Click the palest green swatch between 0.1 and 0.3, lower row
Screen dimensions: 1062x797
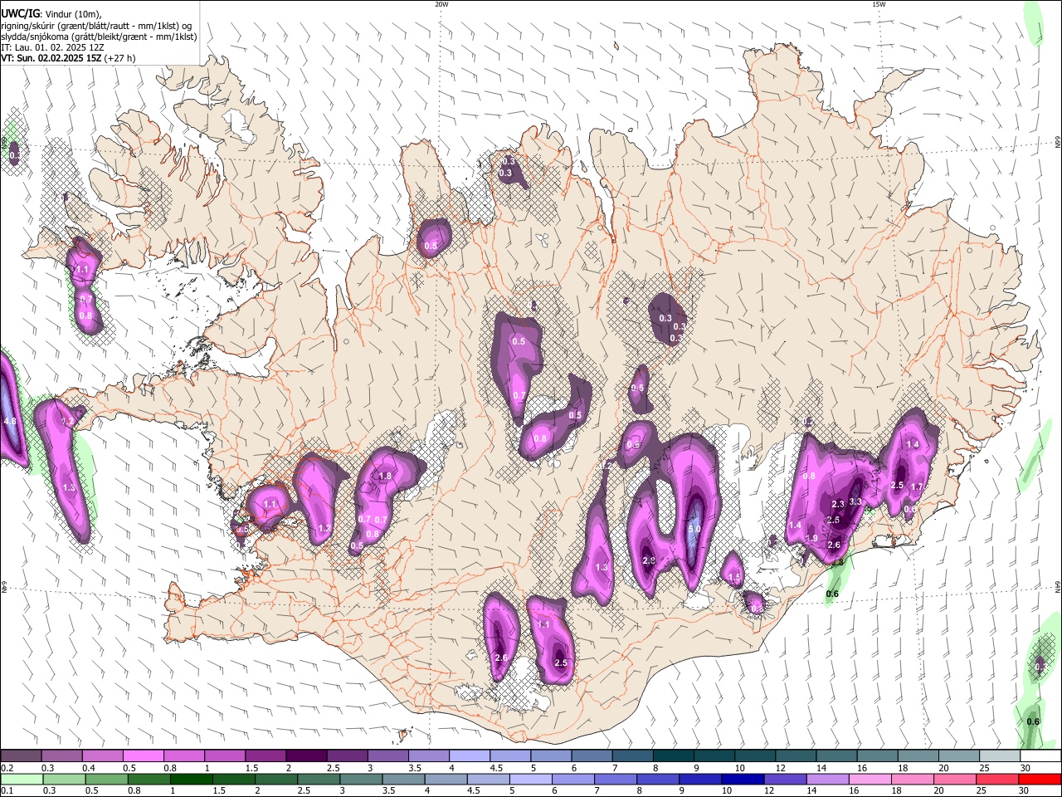click(x=21, y=779)
